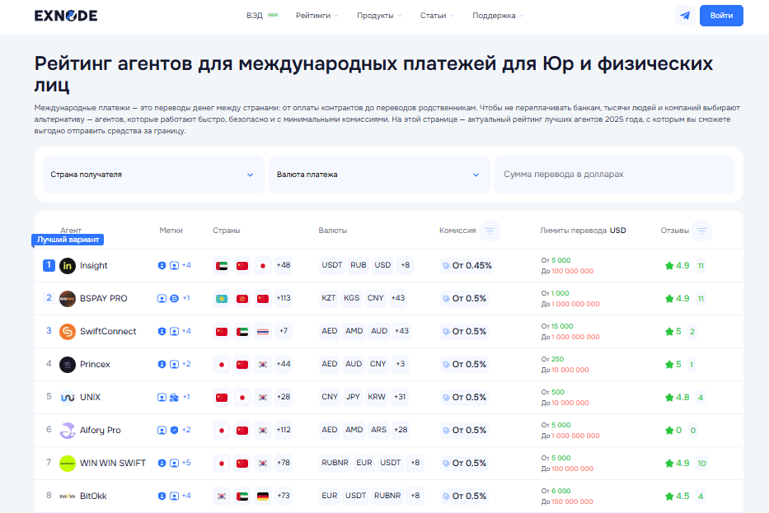Click China flag in UNIX row
The width and height of the screenshot is (769, 513).
(222, 398)
